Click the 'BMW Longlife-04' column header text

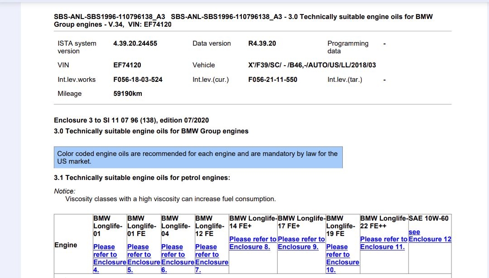[176, 226]
